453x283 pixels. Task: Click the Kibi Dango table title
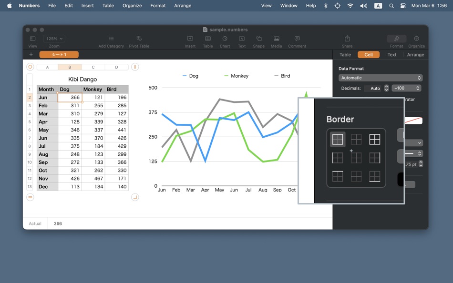click(x=82, y=79)
